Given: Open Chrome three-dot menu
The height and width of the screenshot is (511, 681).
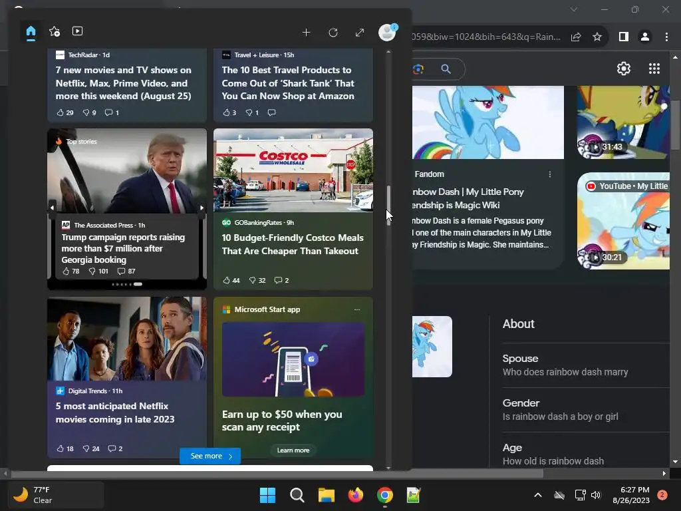Looking at the screenshot, I should (x=666, y=37).
